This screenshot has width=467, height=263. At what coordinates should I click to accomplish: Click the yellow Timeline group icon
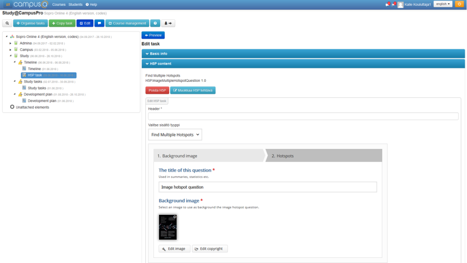(x=20, y=62)
